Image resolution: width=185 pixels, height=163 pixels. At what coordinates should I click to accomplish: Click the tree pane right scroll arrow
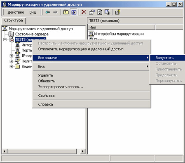click(x=82, y=151)
